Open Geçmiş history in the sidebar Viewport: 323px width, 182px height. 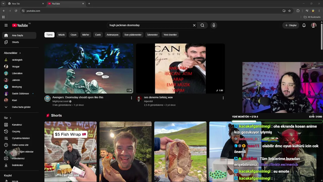[x=19, y=131]
